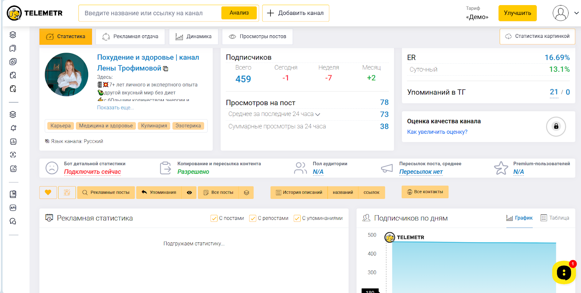Follow the Как увеличить оценку link
Screen dimensions: 581x293
pos(437,132)
